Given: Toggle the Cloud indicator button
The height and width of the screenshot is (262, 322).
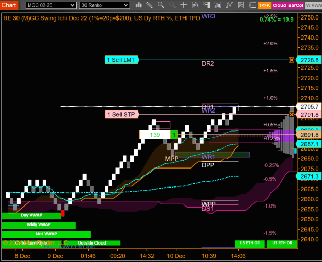Looking at the screenshot, I should [x=279, y=5].
